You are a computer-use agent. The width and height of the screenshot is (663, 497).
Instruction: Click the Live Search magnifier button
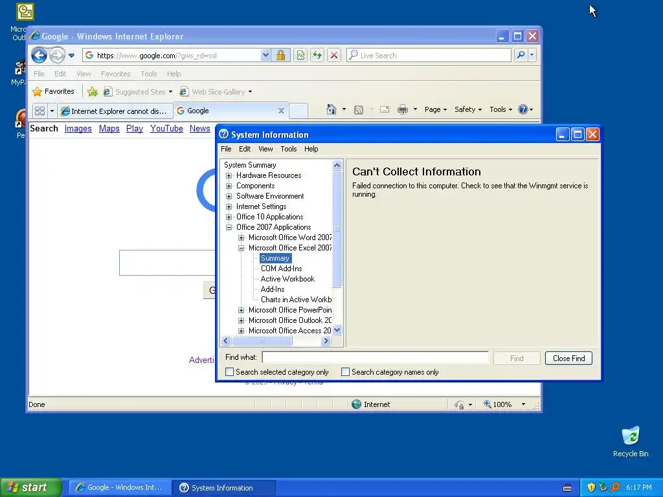[x=521, y=55]
